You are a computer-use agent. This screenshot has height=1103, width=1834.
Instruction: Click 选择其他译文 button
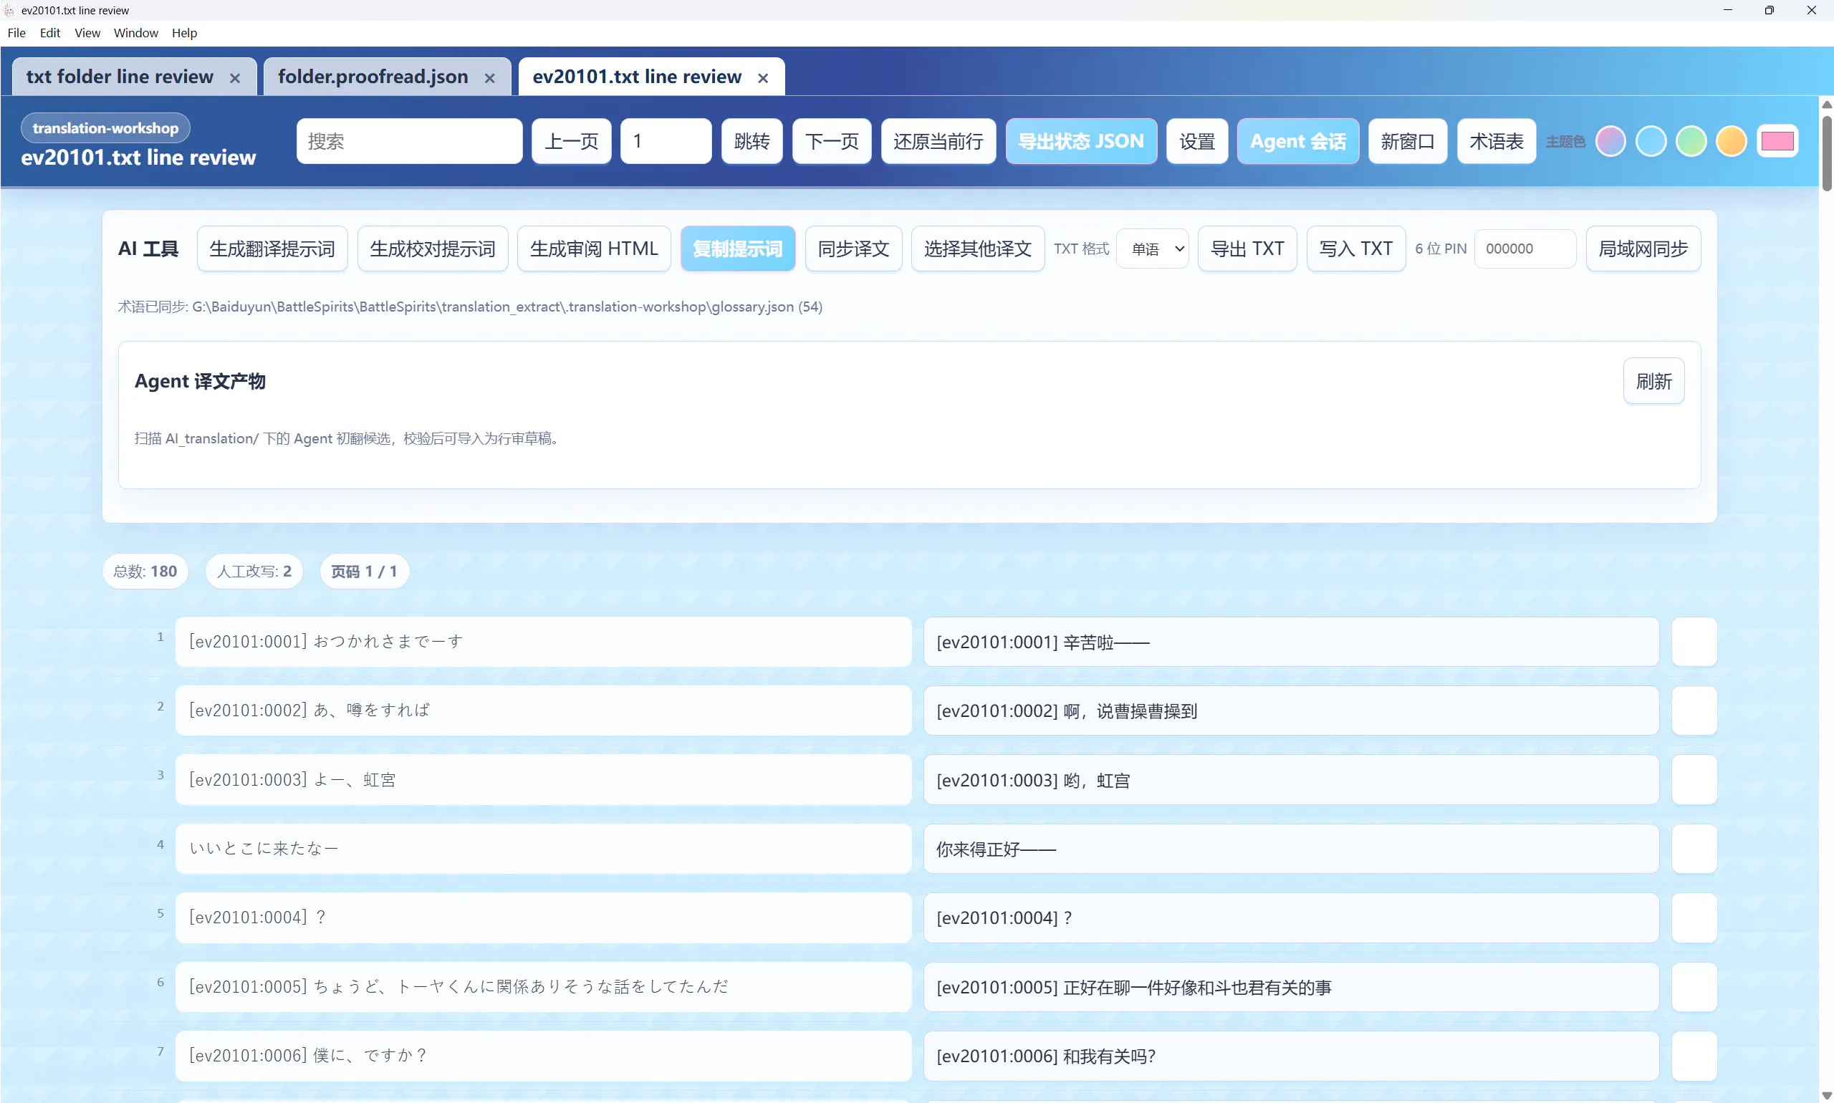[x=978, y=249]
